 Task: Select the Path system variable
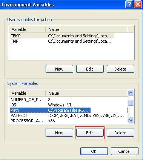coord(50,110)
